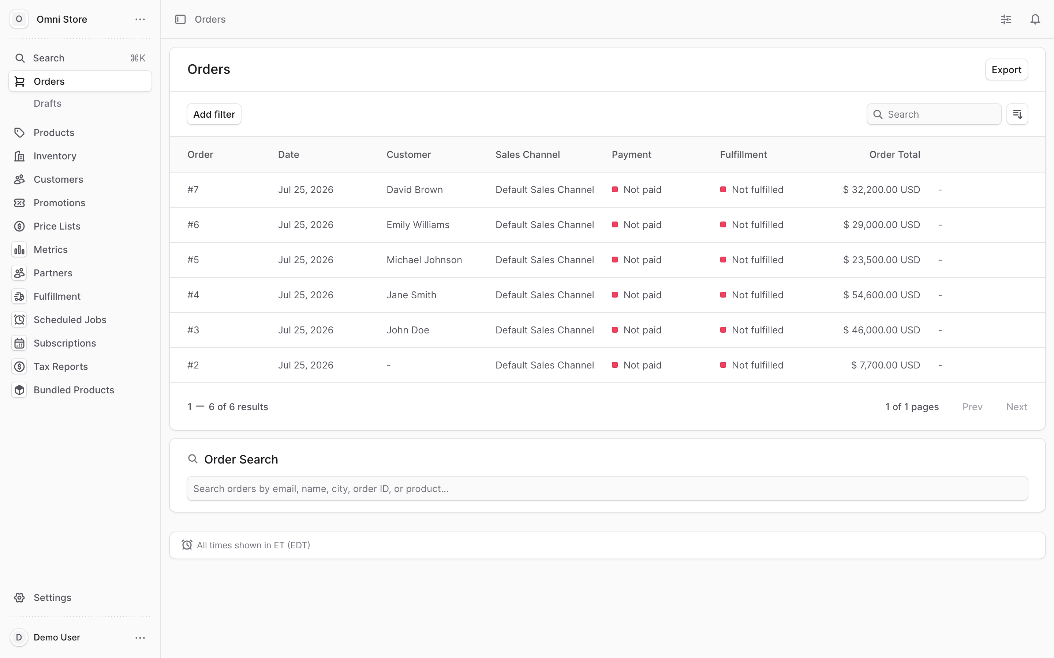Click the Date column header

coord(288,155)
